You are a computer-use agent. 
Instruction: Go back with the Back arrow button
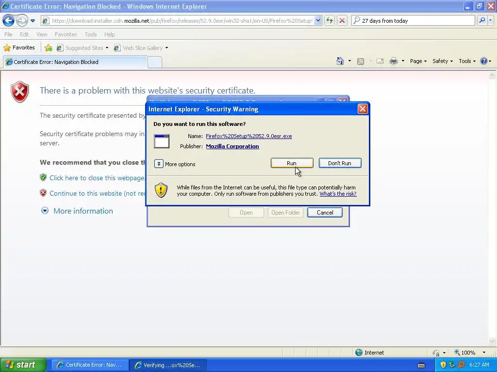(9, 21)
